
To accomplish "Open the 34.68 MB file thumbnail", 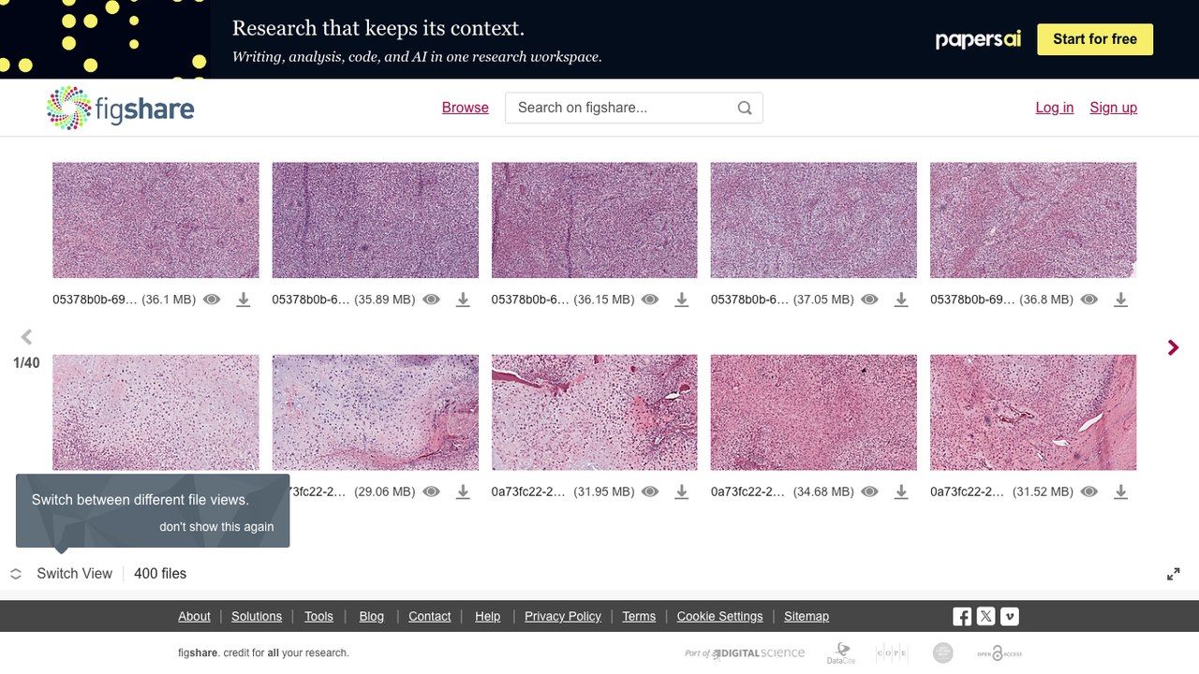I will pyautogui.click(x=814, y=412).
